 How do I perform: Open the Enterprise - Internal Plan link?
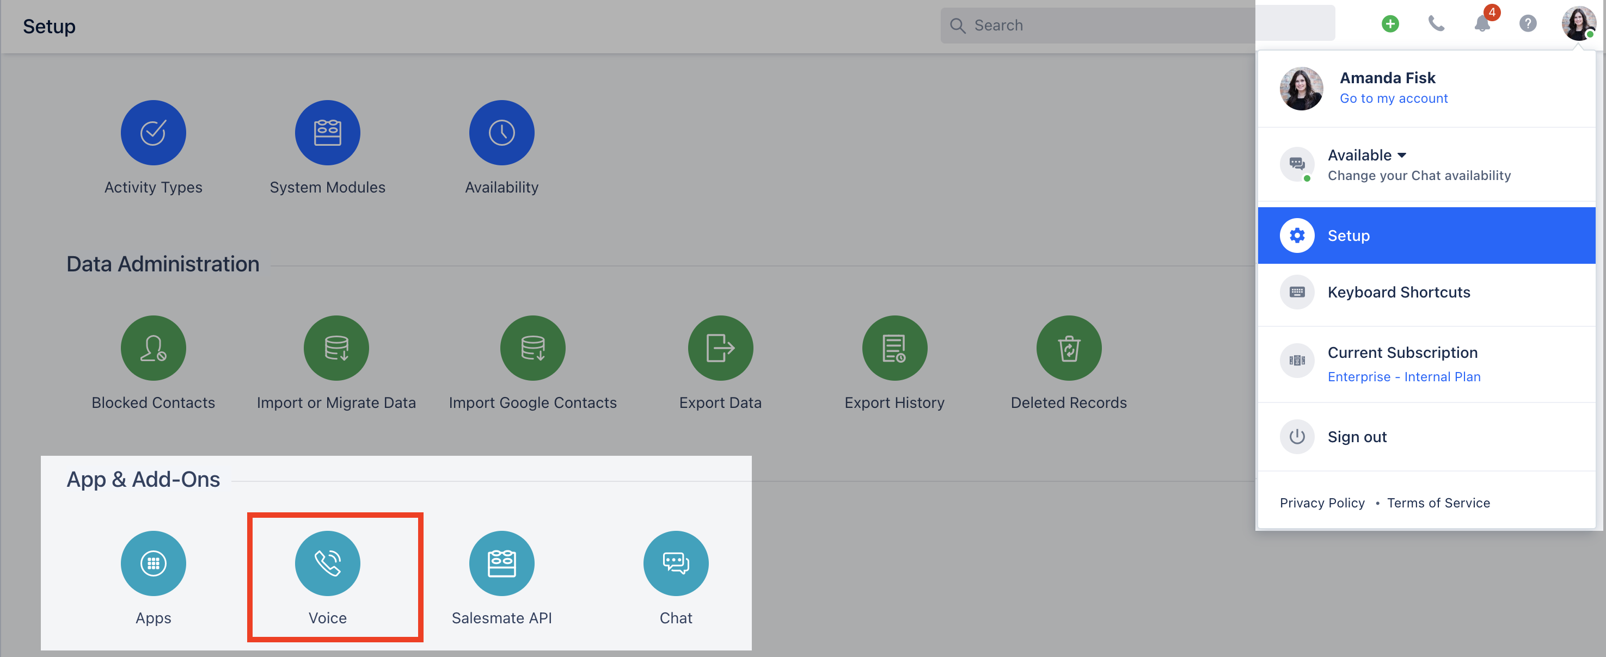point(1403,377)
